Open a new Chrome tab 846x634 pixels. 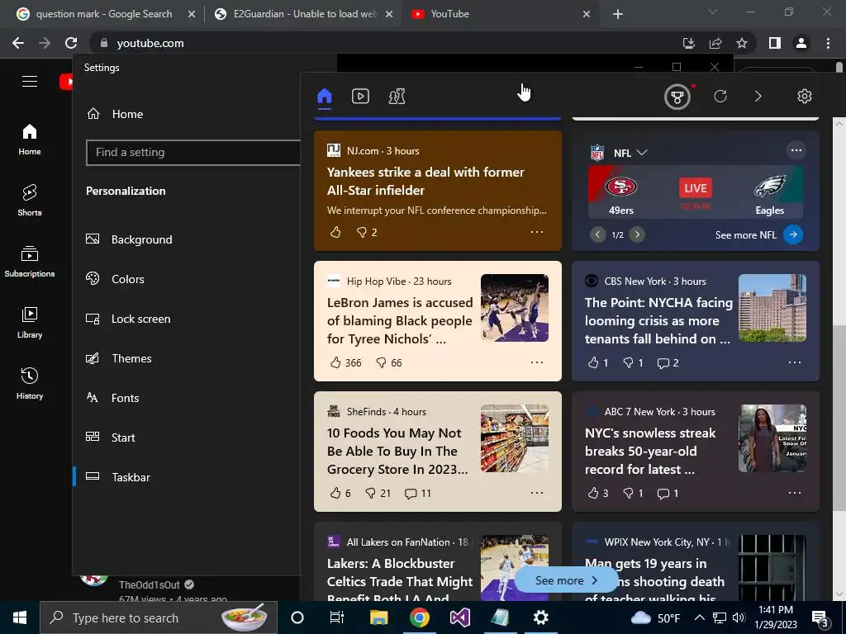tap(618, 14)
